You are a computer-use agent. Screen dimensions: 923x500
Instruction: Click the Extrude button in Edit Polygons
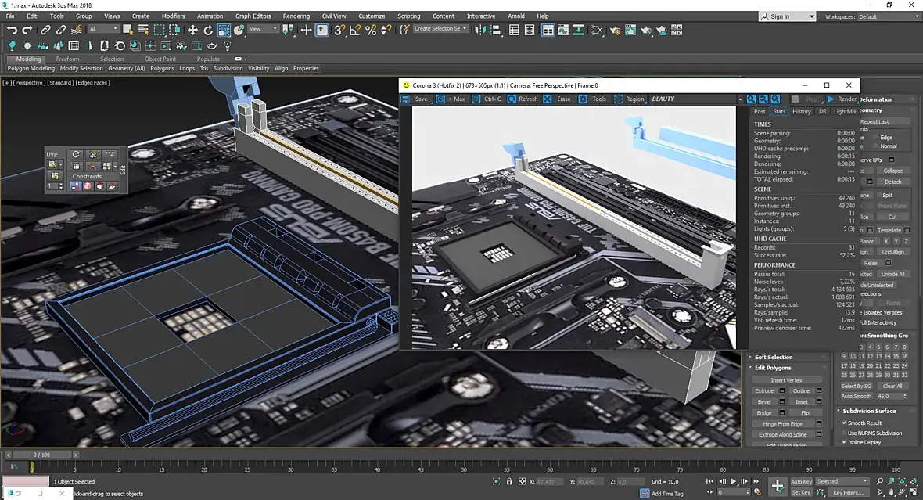coord(763,390)
